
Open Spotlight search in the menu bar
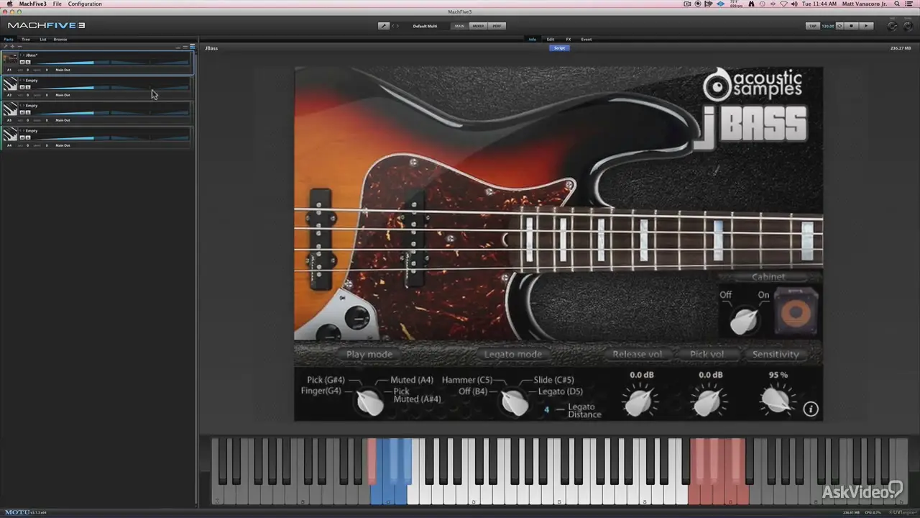[896, 4]
